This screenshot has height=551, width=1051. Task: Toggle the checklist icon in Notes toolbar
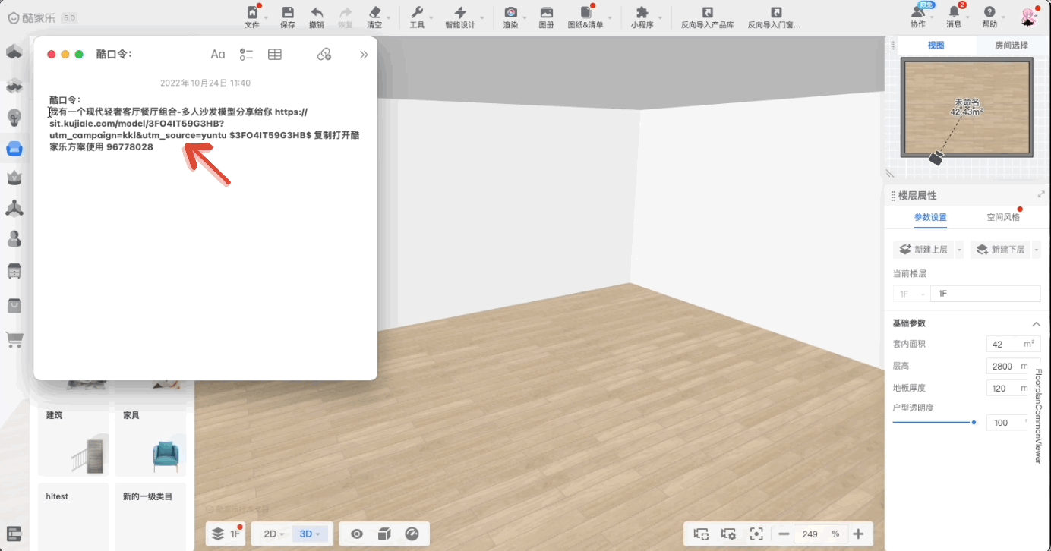pos(246,54)
